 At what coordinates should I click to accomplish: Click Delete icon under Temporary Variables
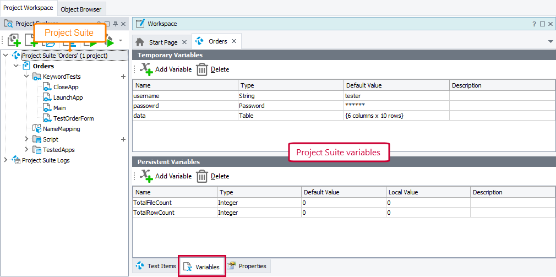pyautogui.click(x=202, y=69)
